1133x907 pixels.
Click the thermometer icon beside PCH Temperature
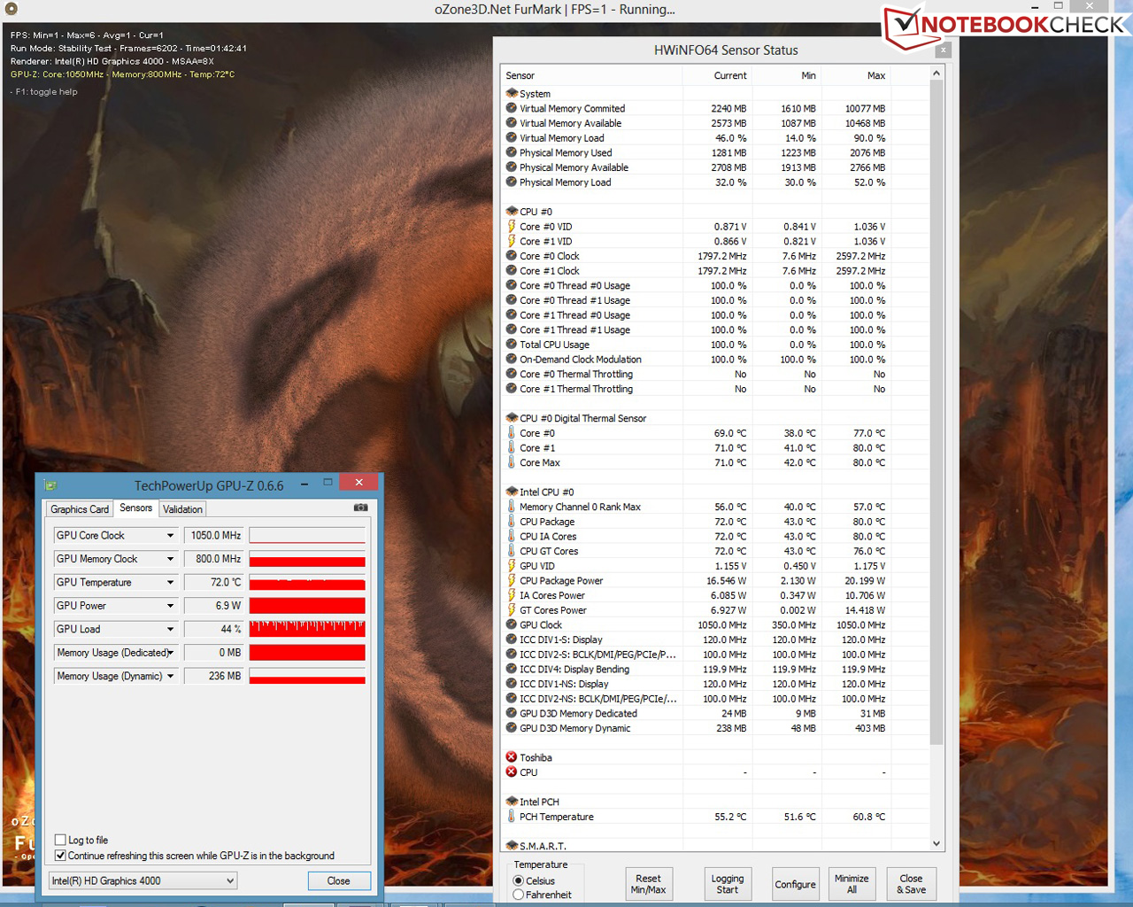point(512,817)
